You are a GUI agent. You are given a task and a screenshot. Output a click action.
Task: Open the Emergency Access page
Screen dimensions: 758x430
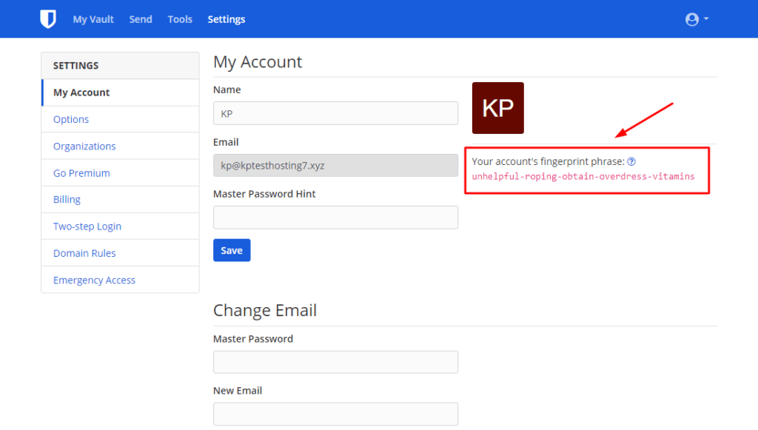click(94, 280)
